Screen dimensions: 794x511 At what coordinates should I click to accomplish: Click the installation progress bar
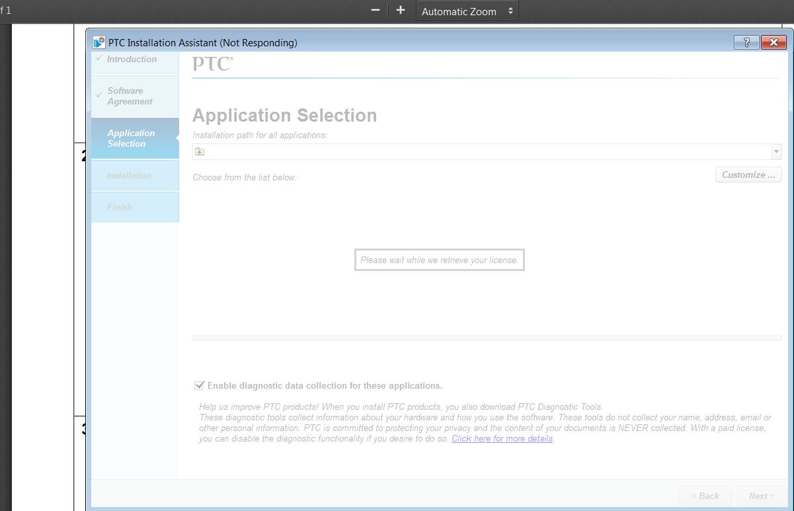point(487,338)
